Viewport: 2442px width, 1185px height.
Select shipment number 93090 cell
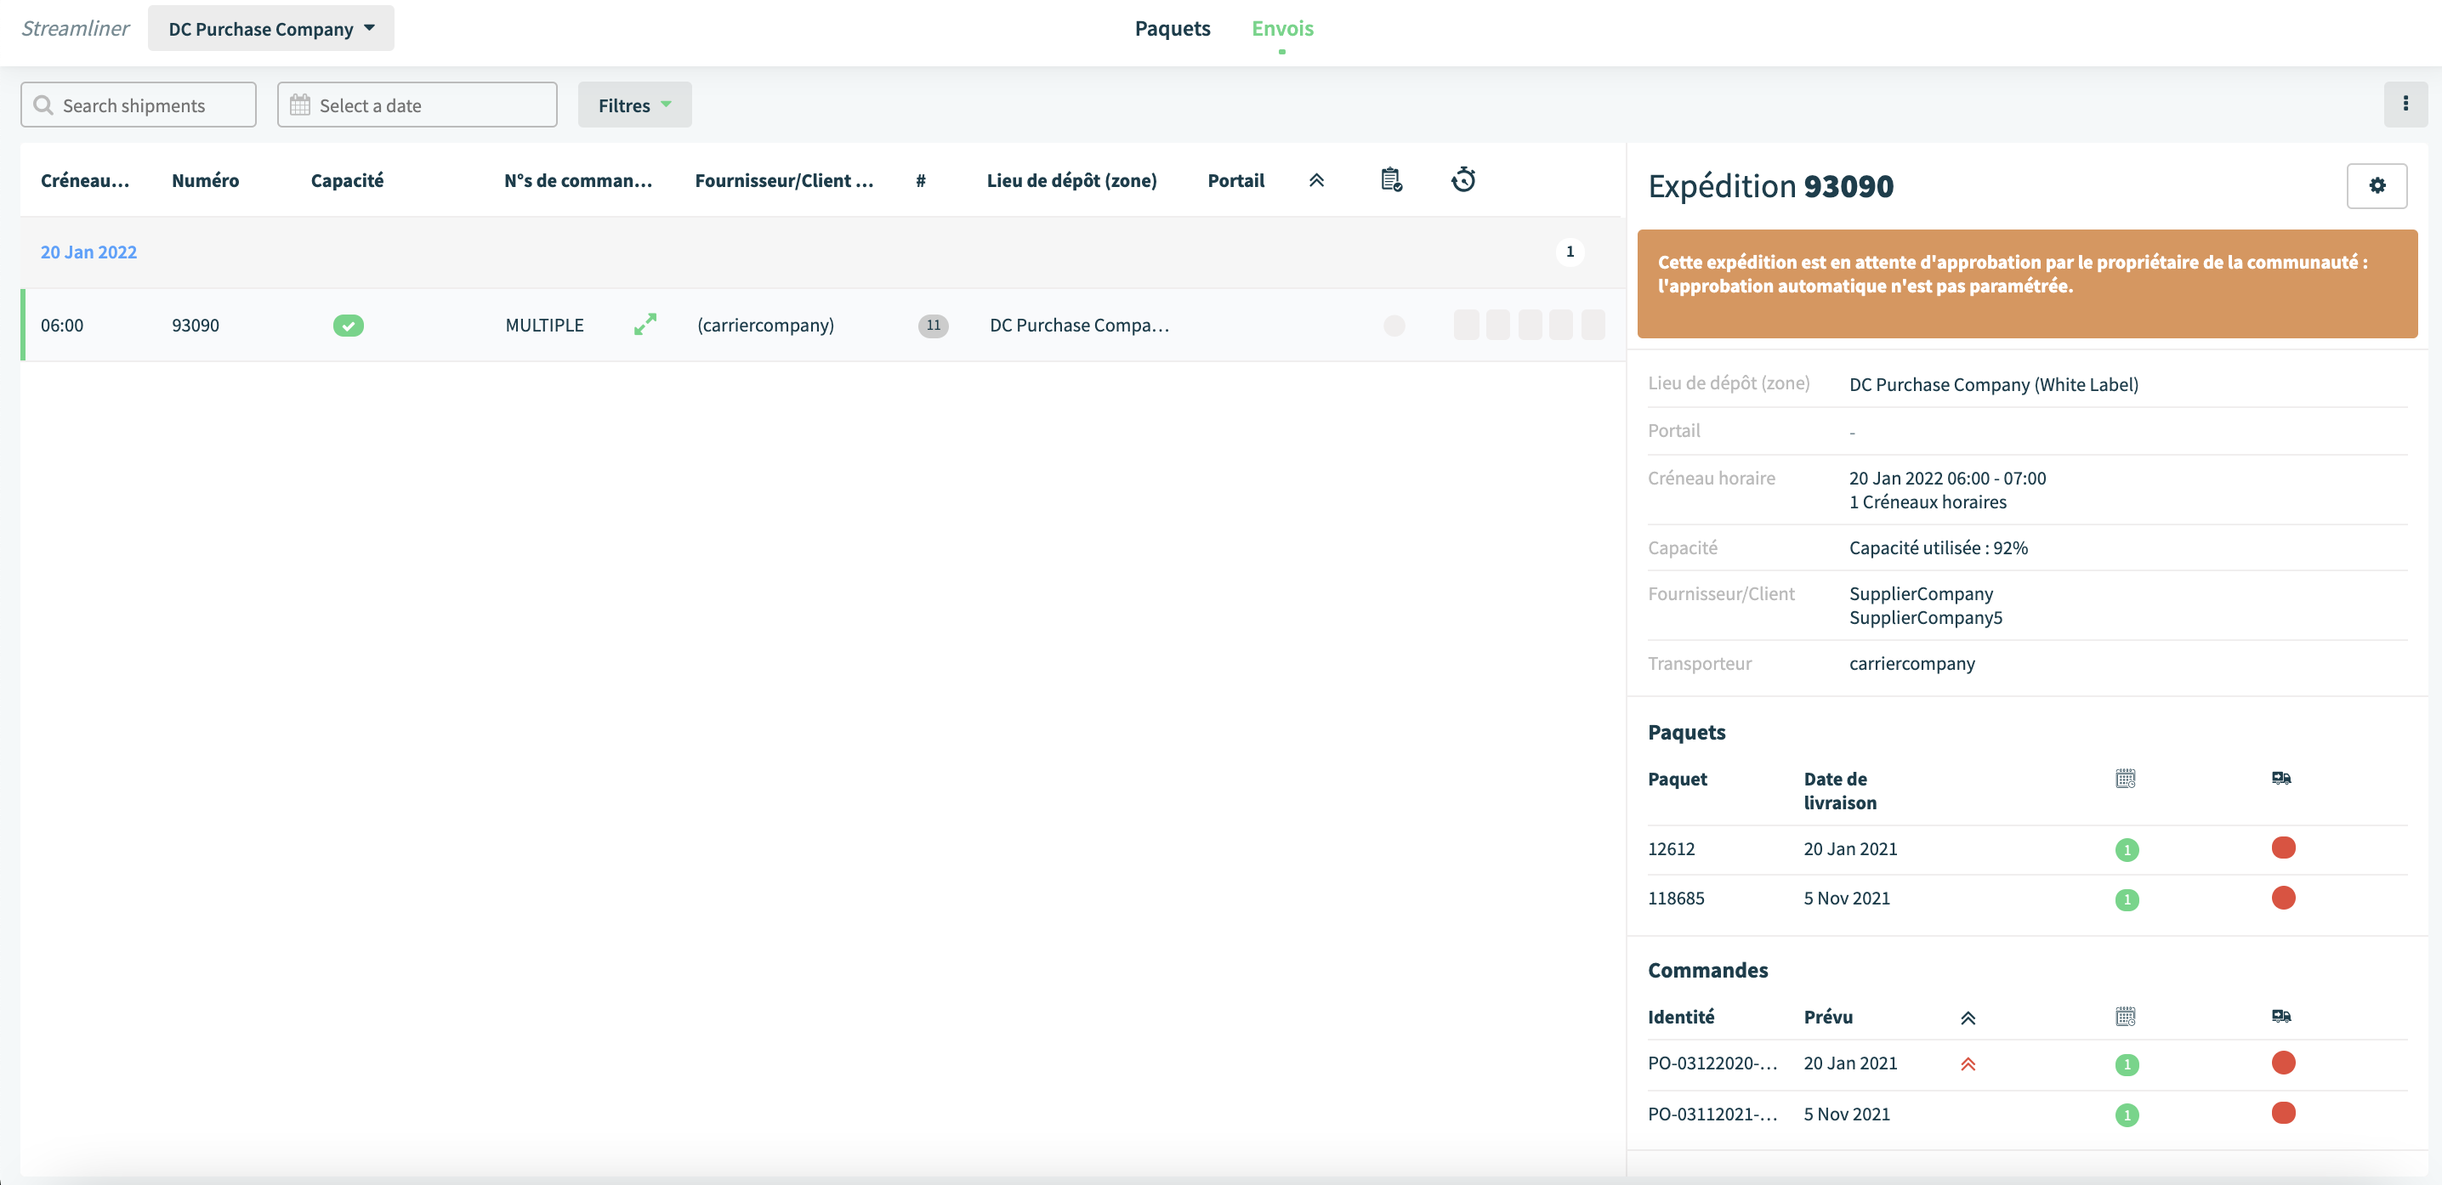[196, 326]
